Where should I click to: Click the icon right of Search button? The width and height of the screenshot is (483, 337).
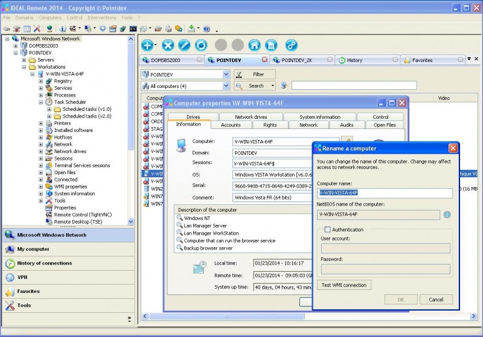tap(284, 86)
